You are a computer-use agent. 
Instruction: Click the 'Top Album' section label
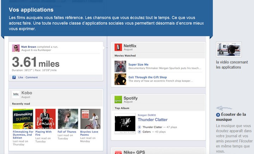click(122, 108)
